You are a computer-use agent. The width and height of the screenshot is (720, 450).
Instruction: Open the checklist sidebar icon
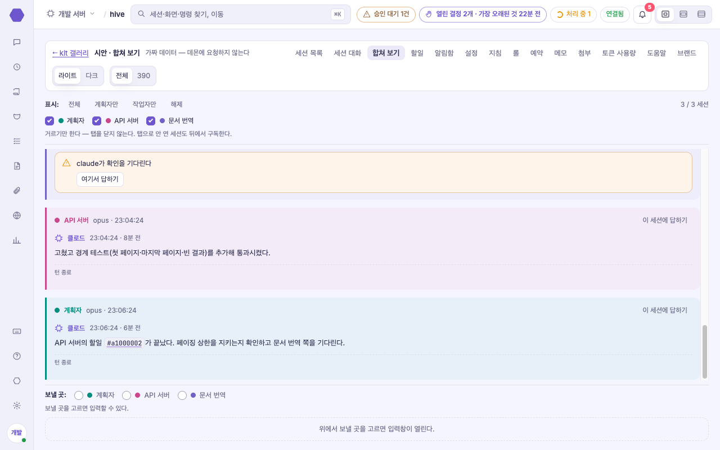(17, 141)
